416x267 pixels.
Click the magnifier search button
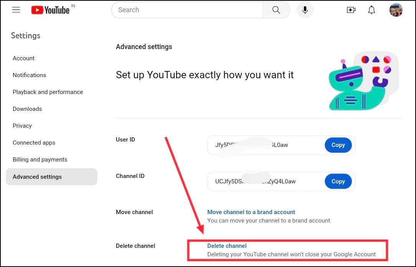(276, 10)
